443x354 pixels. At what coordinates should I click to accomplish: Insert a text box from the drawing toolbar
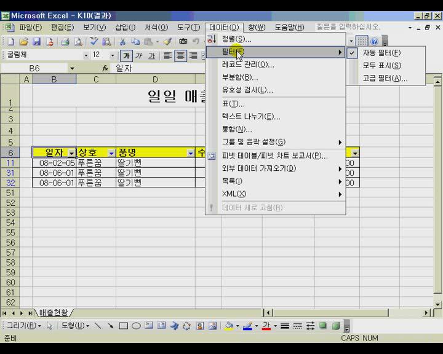pos(149,326)
